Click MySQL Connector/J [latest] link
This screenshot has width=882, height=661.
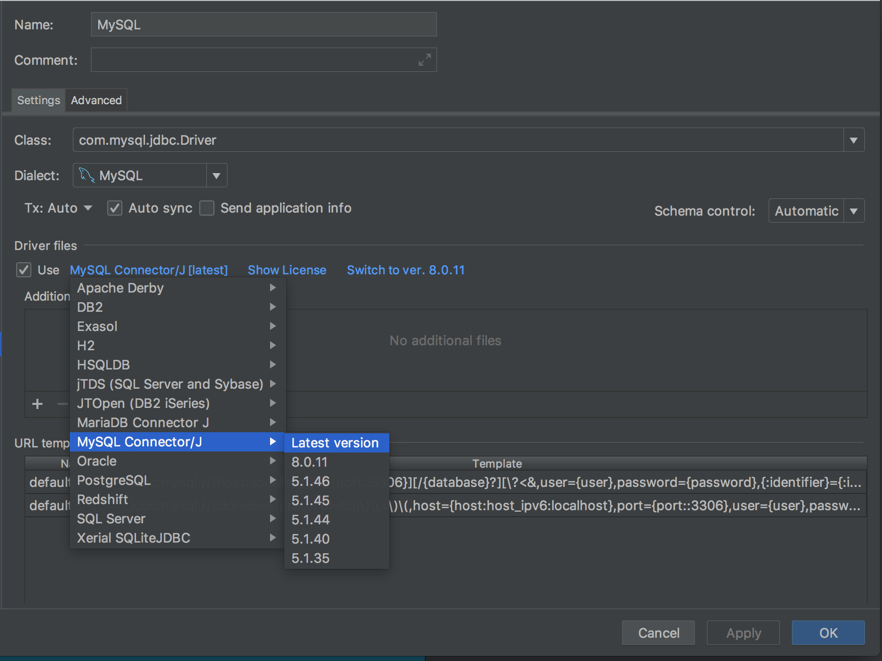click(x=149, y=270)
